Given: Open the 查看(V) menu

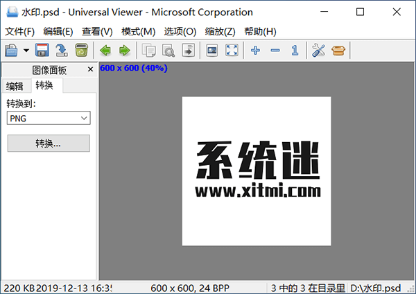Looking at the screenshot, I should point(97,32).
